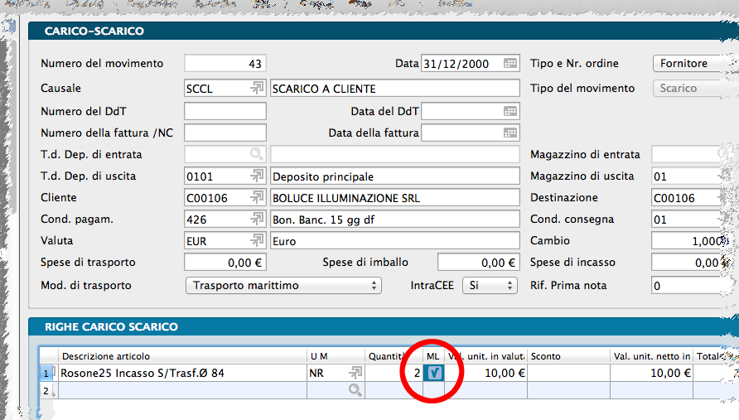The height and width of the screenshot is (420, 739).
Task: Toggle the ML checkbox in row 1
Action: click(433, 373)
